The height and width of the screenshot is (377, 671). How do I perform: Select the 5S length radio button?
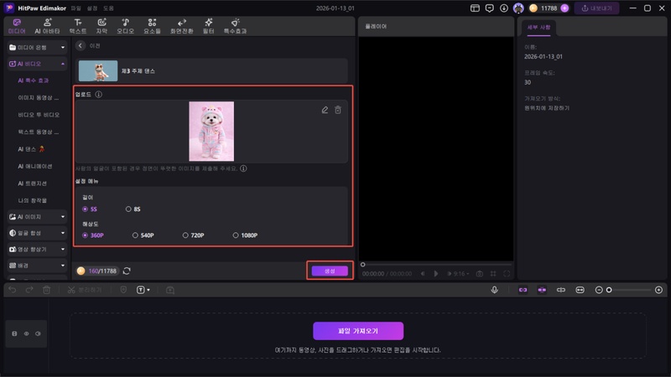[x=86, y=209]
